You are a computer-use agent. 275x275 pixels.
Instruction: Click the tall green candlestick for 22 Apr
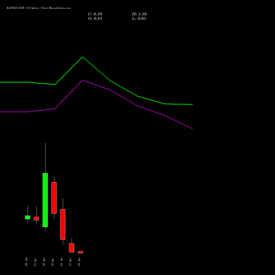[x=45, y=200]
